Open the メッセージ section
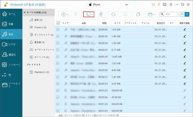193x117 pixels. [x=11, y=65]
